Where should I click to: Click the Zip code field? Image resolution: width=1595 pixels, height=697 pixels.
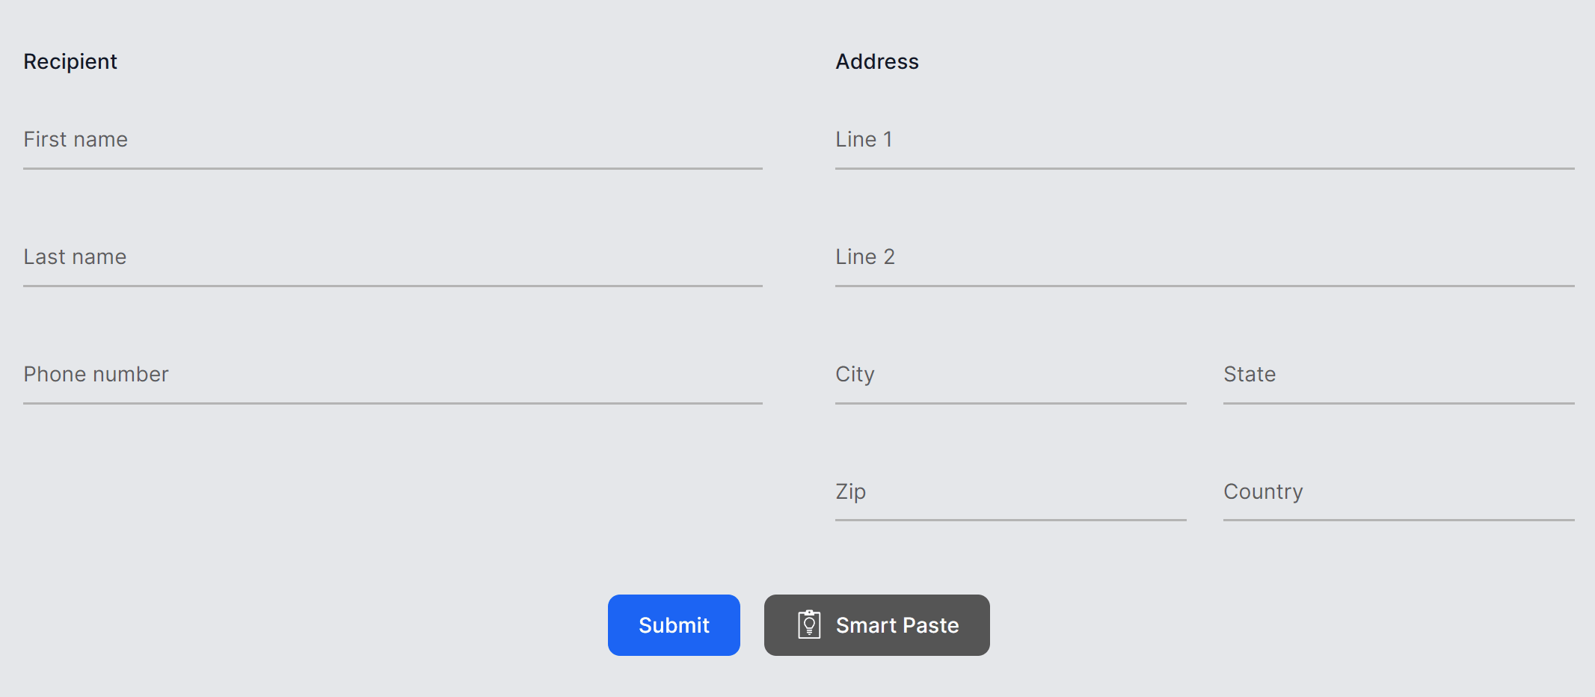pos(1009,500)
